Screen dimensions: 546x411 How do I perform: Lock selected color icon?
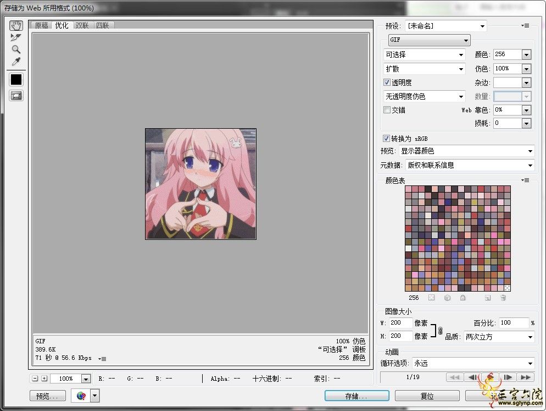463,298
